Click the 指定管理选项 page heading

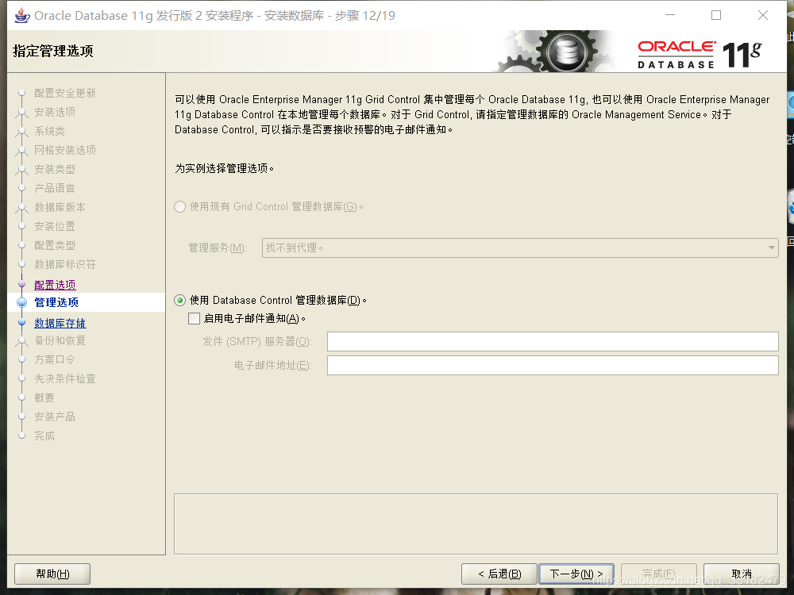53,51
